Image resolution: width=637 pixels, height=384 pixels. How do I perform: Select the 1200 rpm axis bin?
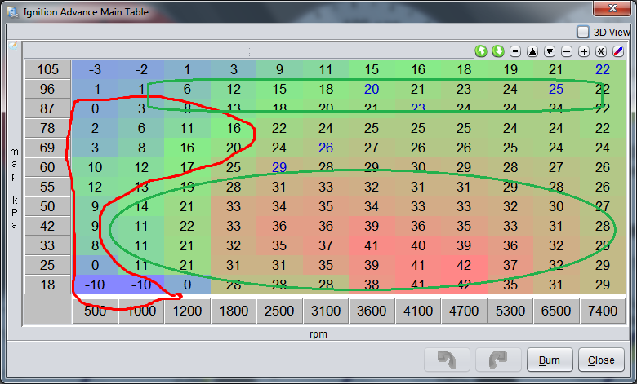click(187, 311)
